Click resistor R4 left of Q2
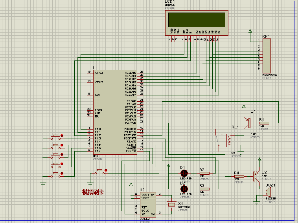Viewport: 298px width, 223px height. 239,176
